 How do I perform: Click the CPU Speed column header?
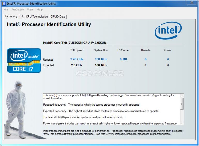pyautogui.click(x=76, y=50)
